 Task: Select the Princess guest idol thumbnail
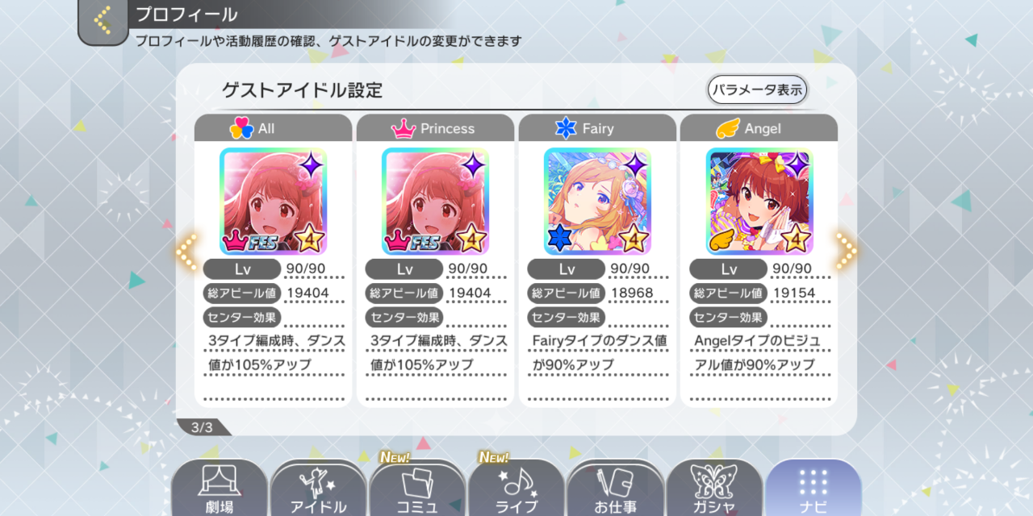click(435, 202)
